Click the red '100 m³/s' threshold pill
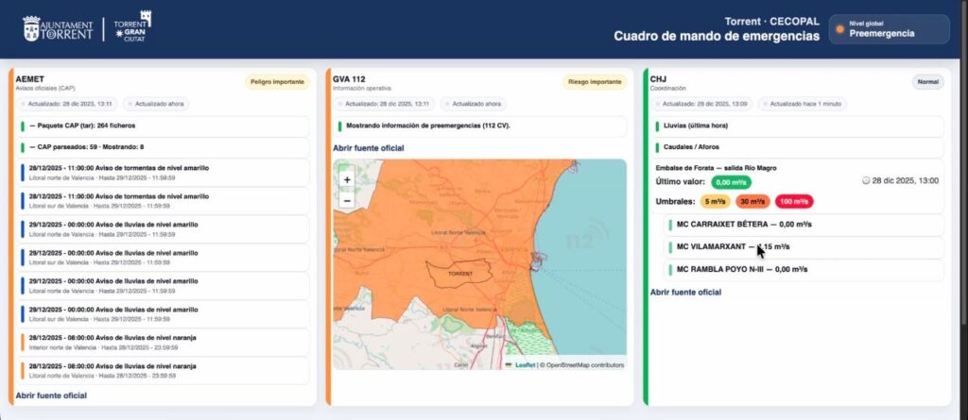 click(793, 201)
